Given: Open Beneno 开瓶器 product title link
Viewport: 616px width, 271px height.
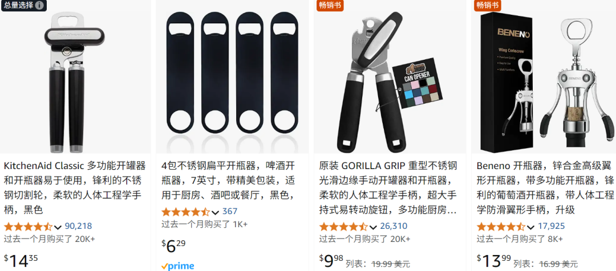Looking at the screenshot, I should tap(545, 188).
